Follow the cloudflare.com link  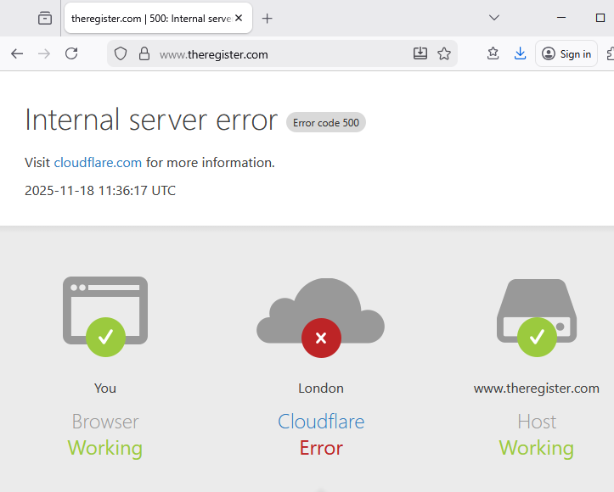(x=98, y=162)
